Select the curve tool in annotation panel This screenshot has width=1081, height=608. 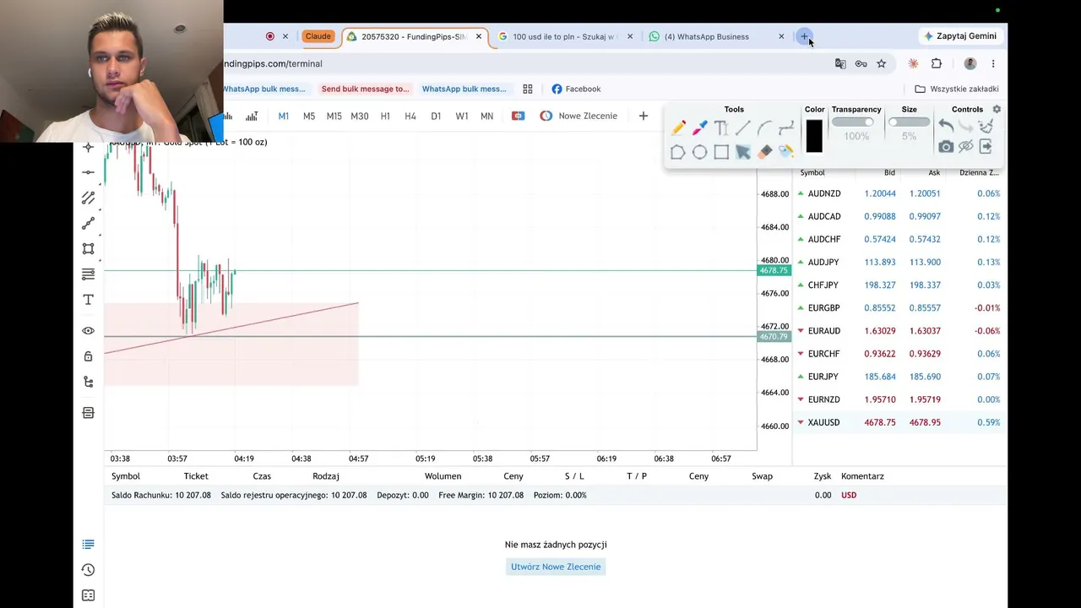coord(764,128)
